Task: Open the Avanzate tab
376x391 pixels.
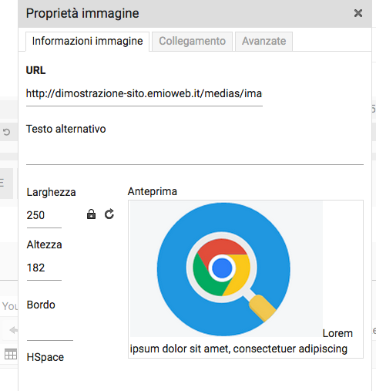Action: pos(264,42)
